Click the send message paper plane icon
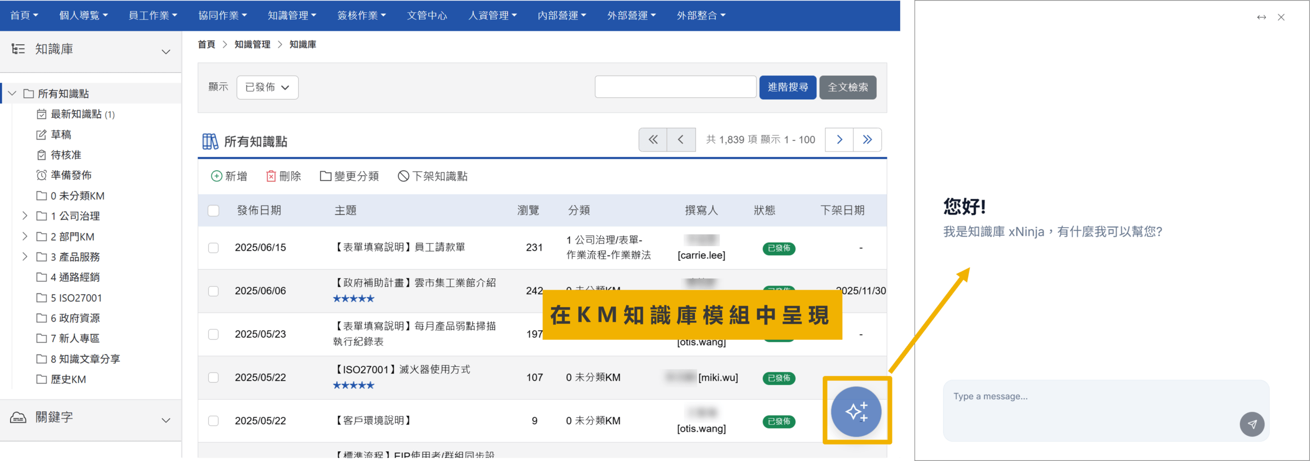The width and height of the screenshot is (1310, 461). [x=1252, y=424]
